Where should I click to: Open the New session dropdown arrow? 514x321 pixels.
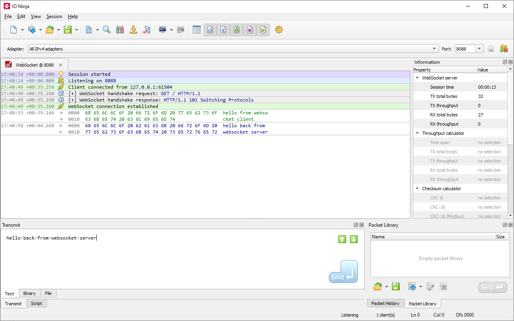(22, 30)
